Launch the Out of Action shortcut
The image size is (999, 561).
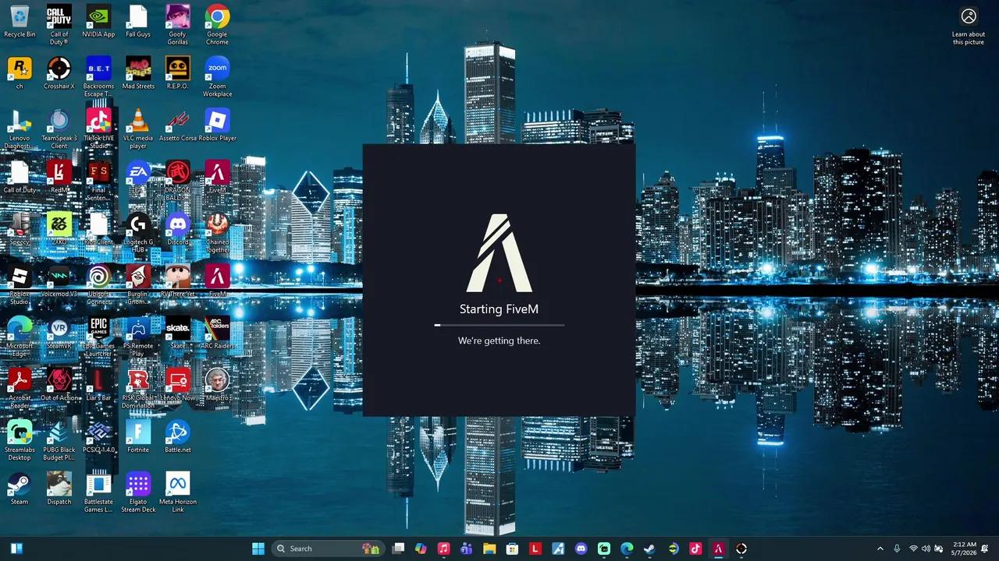point(59,385)
